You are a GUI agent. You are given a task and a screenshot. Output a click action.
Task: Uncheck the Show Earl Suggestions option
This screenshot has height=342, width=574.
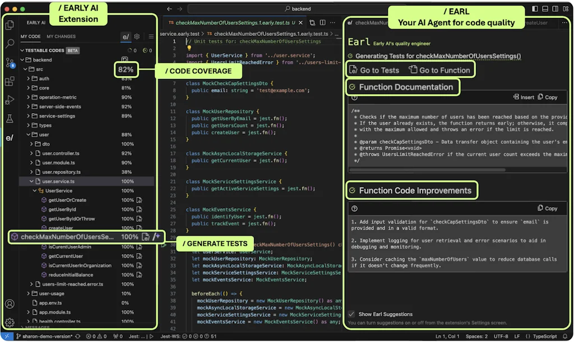click(x=352, y=315)
